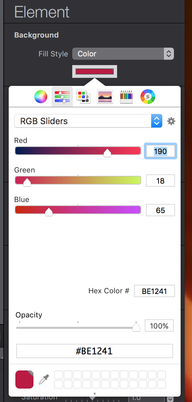Click the Opacity slider handle
Screen dimensions: 192x402
coord(136,327)
